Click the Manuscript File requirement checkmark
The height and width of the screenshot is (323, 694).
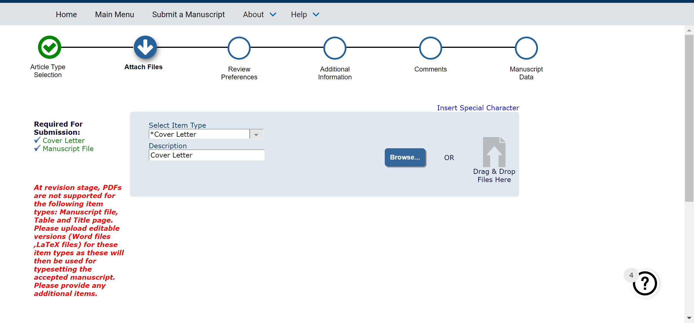tap(37, 148)
